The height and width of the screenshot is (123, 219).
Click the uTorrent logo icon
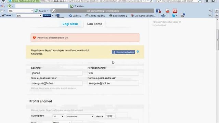(54, 11)
